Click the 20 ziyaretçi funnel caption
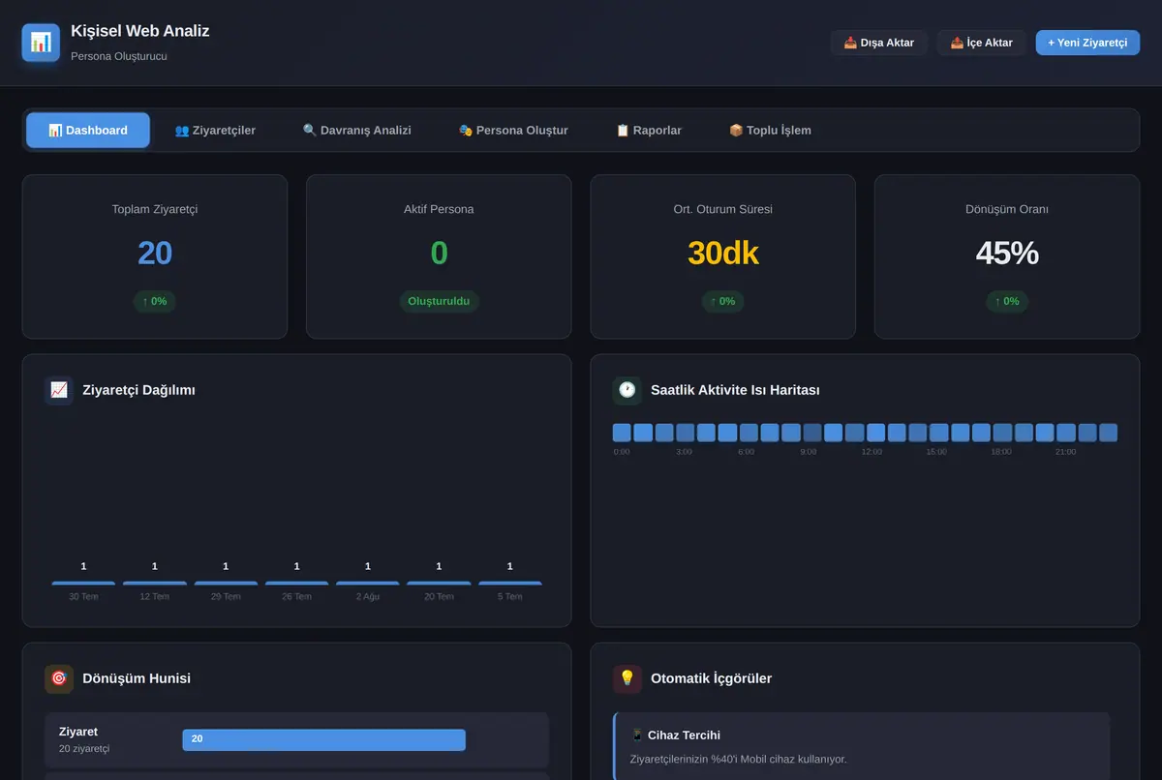This screenshot has height=780, width=1162. coord(84,749)
